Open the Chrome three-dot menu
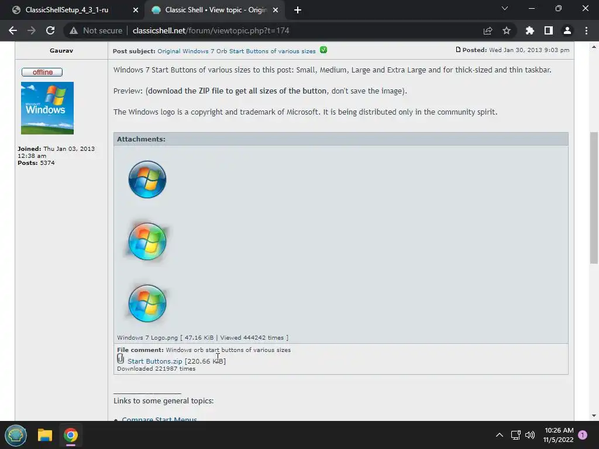 [x=586, y=30]
